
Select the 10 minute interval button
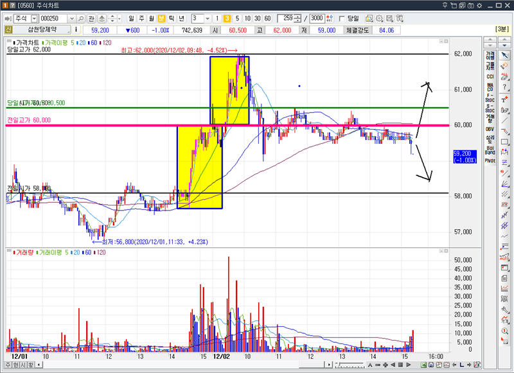[x=247, y=19]
